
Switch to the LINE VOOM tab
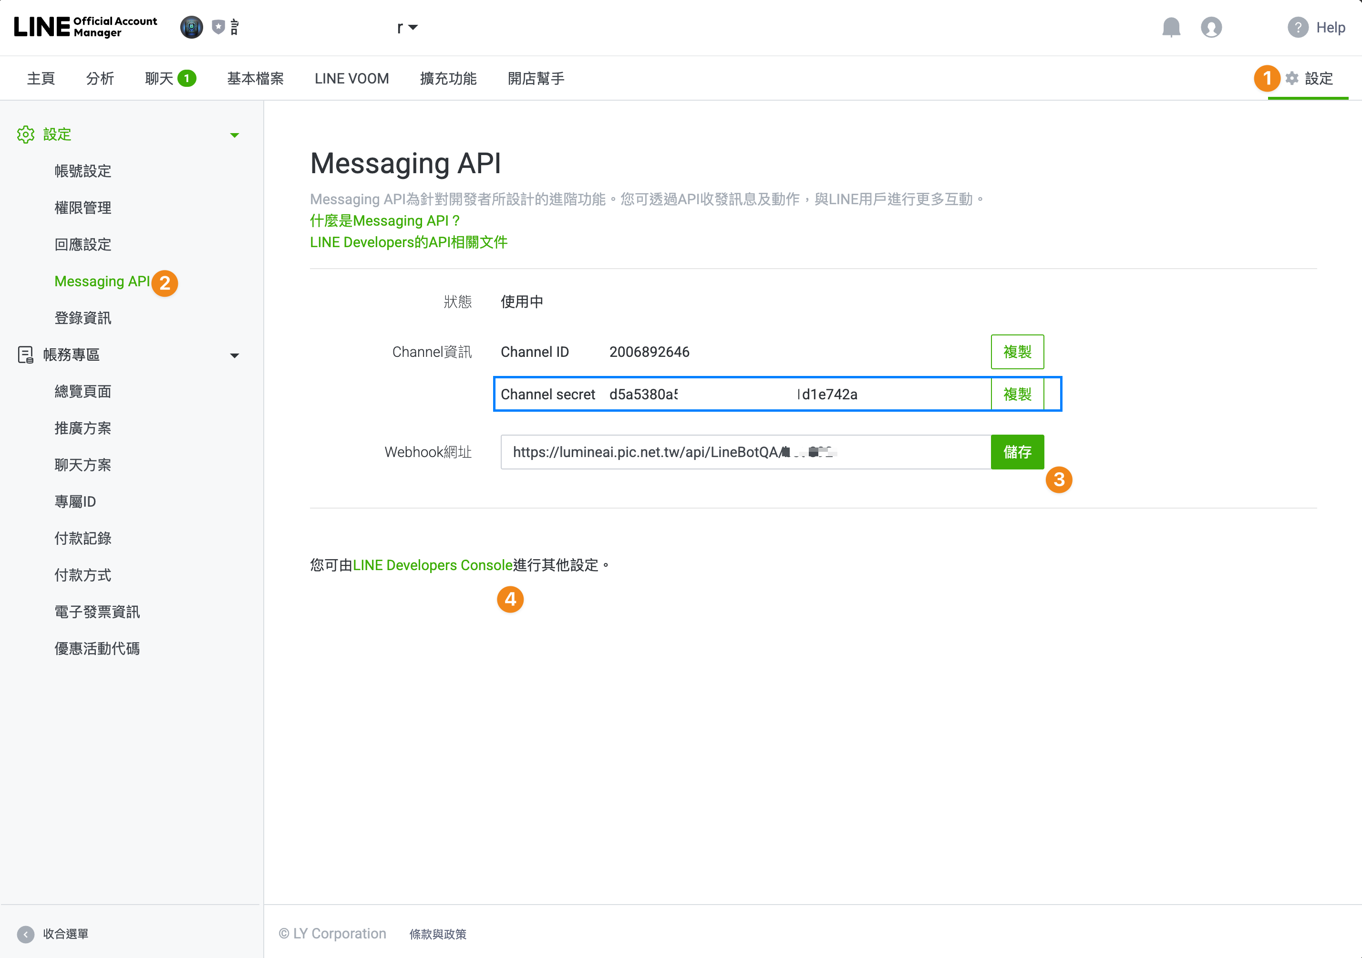click(x=352, y=78)
